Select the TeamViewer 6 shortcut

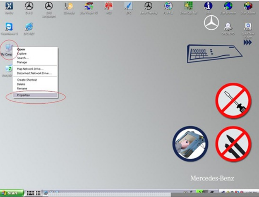tap(9, 27)
